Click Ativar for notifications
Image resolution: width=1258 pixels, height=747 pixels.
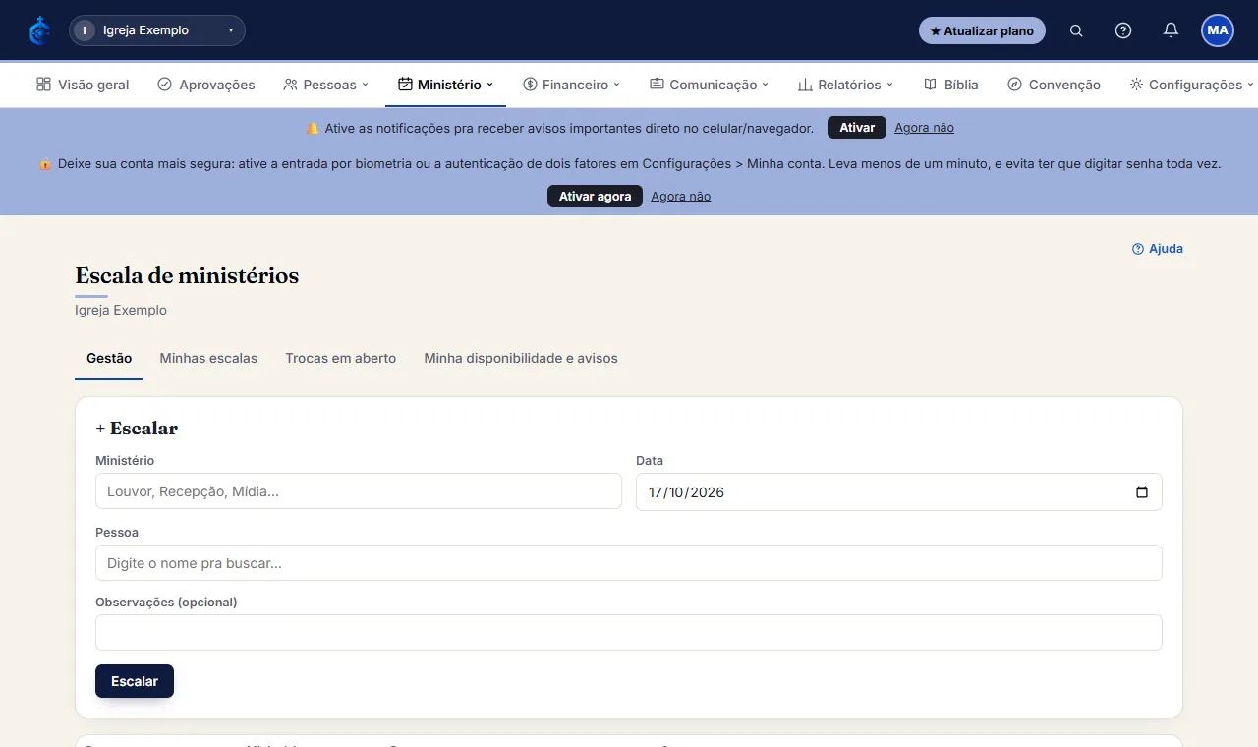[x=857, y=128]
